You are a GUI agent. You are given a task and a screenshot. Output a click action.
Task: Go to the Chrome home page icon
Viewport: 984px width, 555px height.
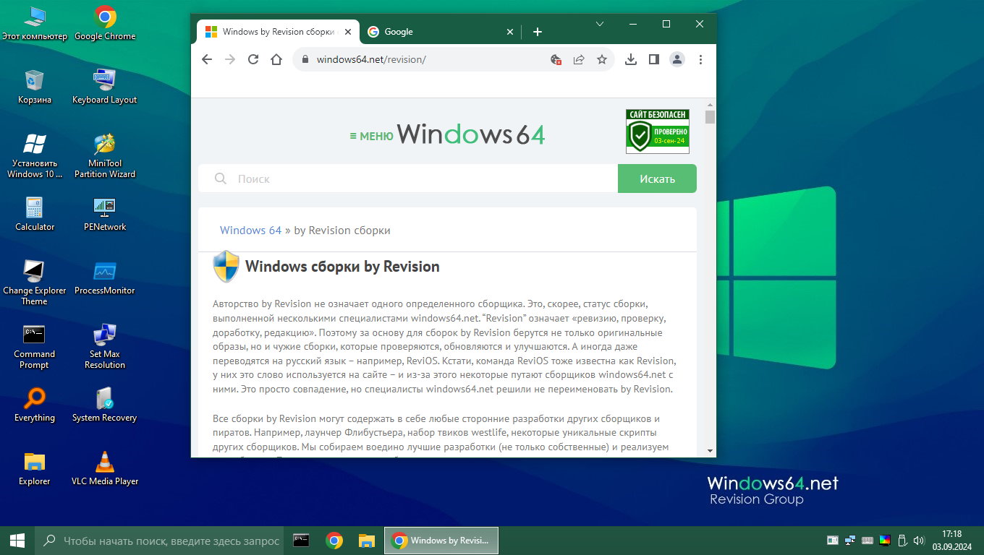276,59
